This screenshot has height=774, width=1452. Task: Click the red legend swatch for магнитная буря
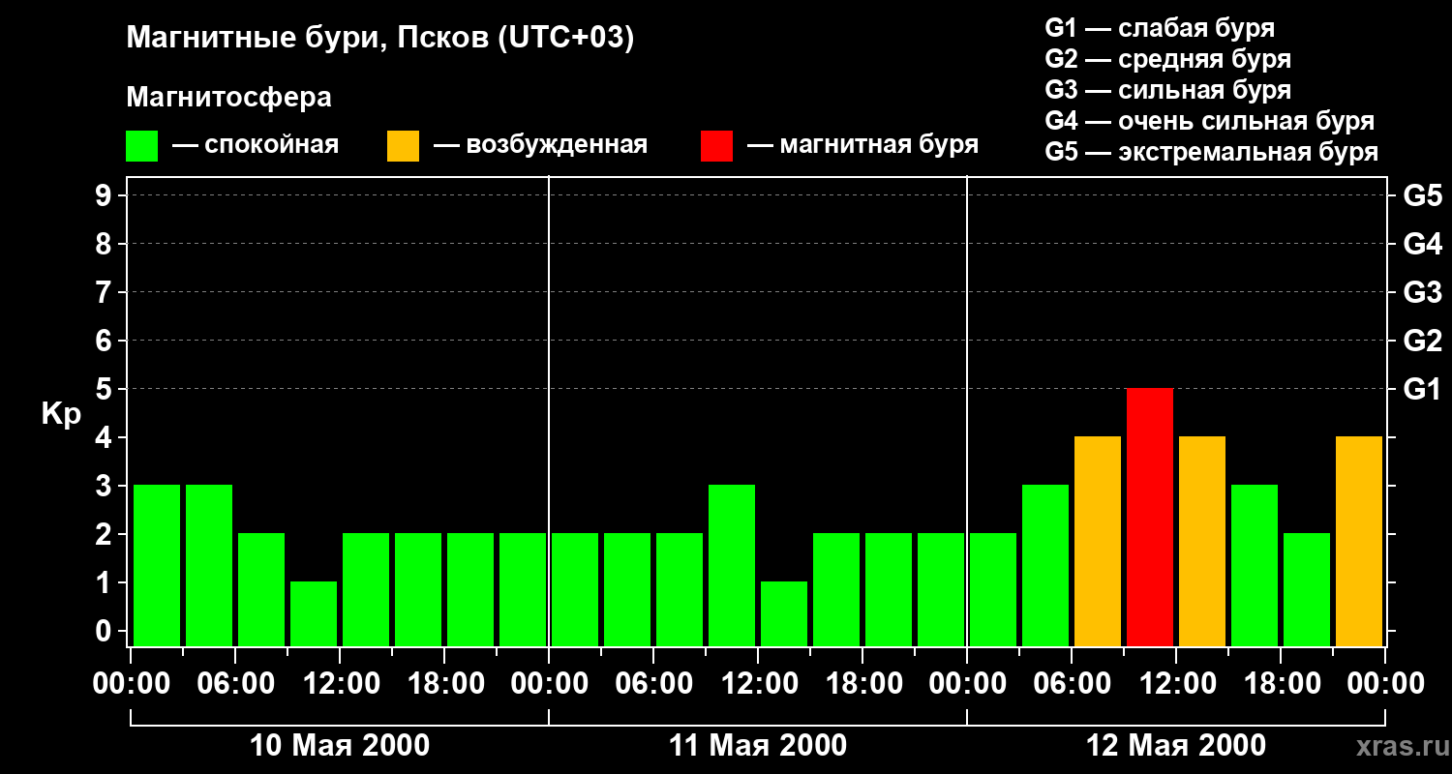[x=716, y=145]
